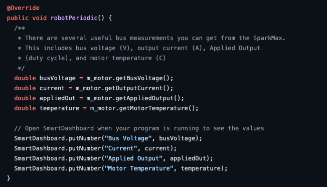This screenshot has width=327, height=187.
Task: Click the busVoltage variable declaration
Action: coord(57,78)
